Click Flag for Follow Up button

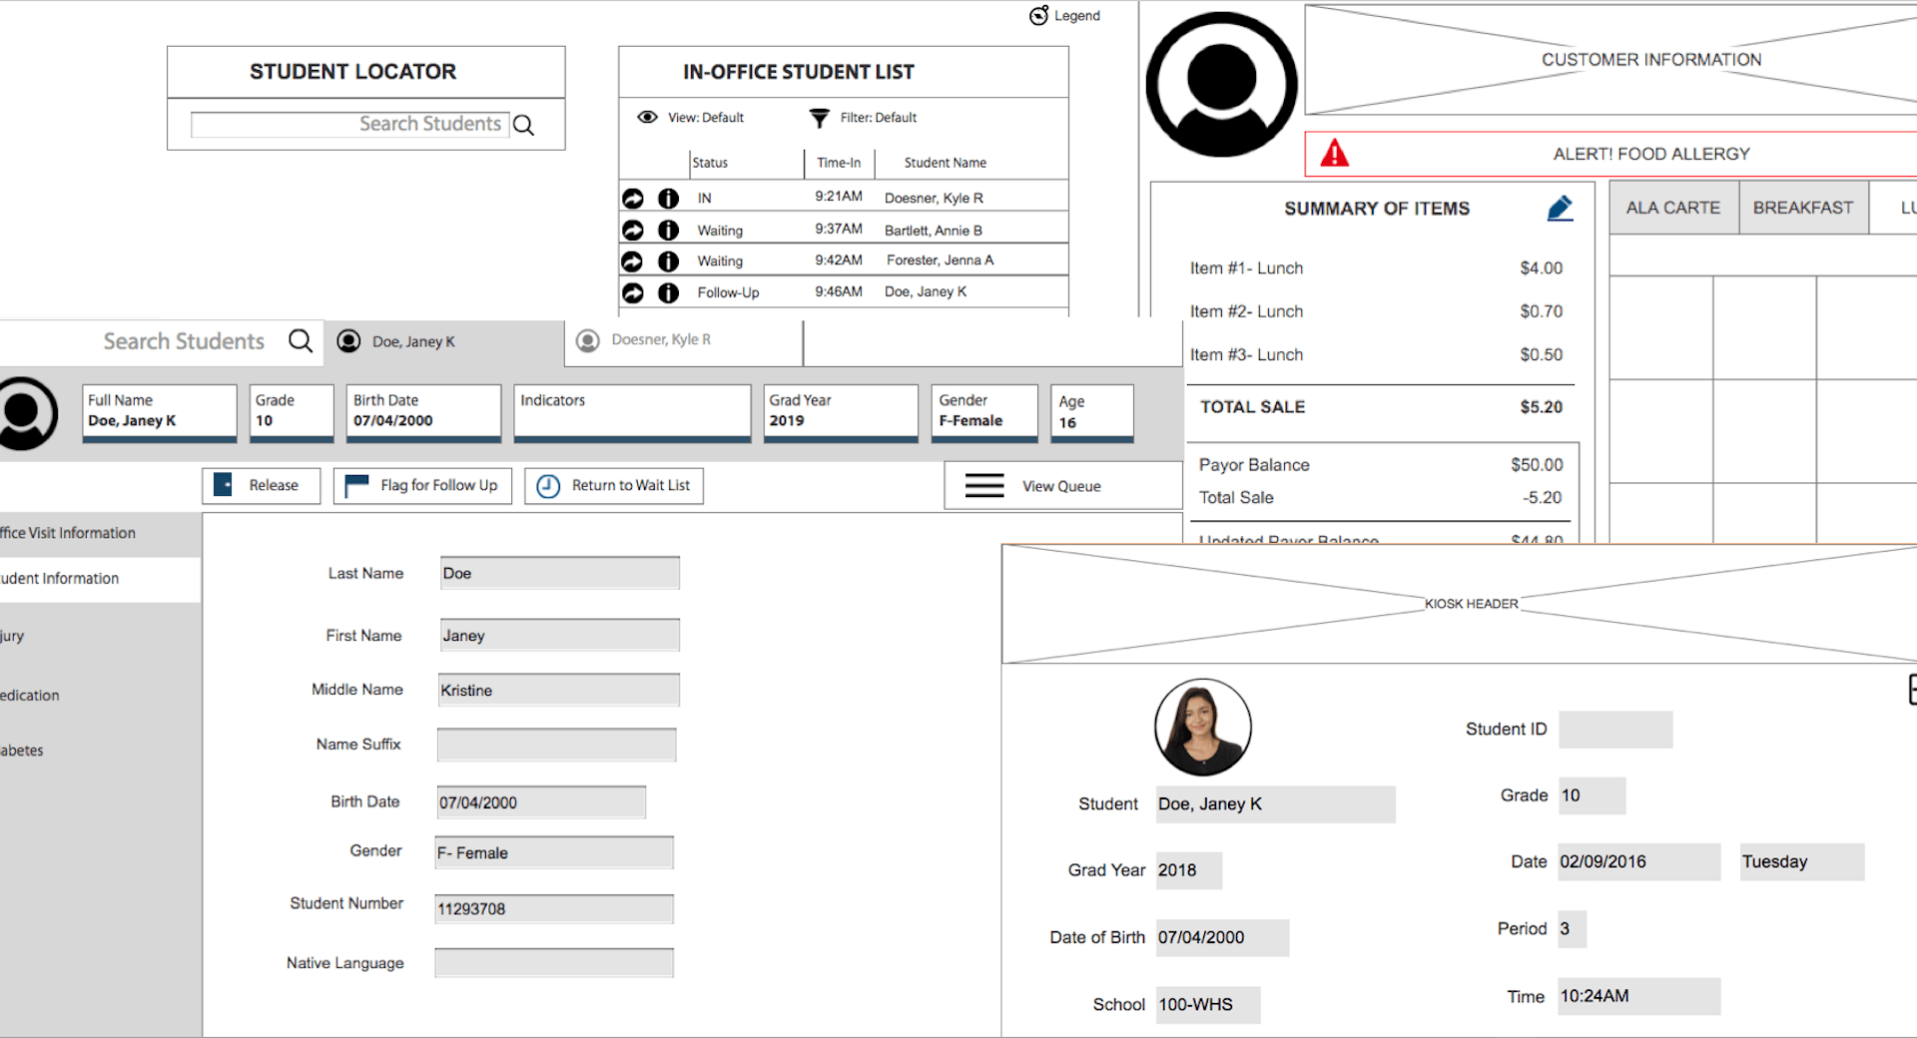point(422,486)
